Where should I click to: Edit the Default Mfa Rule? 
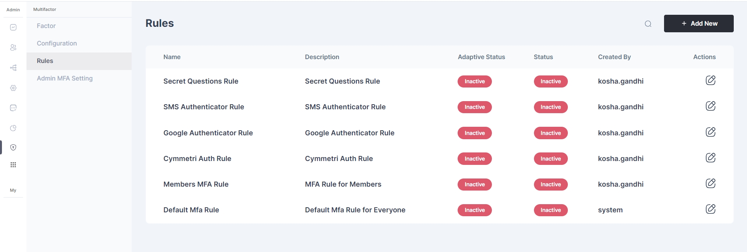pyautogui.click(x=710, y=209)
